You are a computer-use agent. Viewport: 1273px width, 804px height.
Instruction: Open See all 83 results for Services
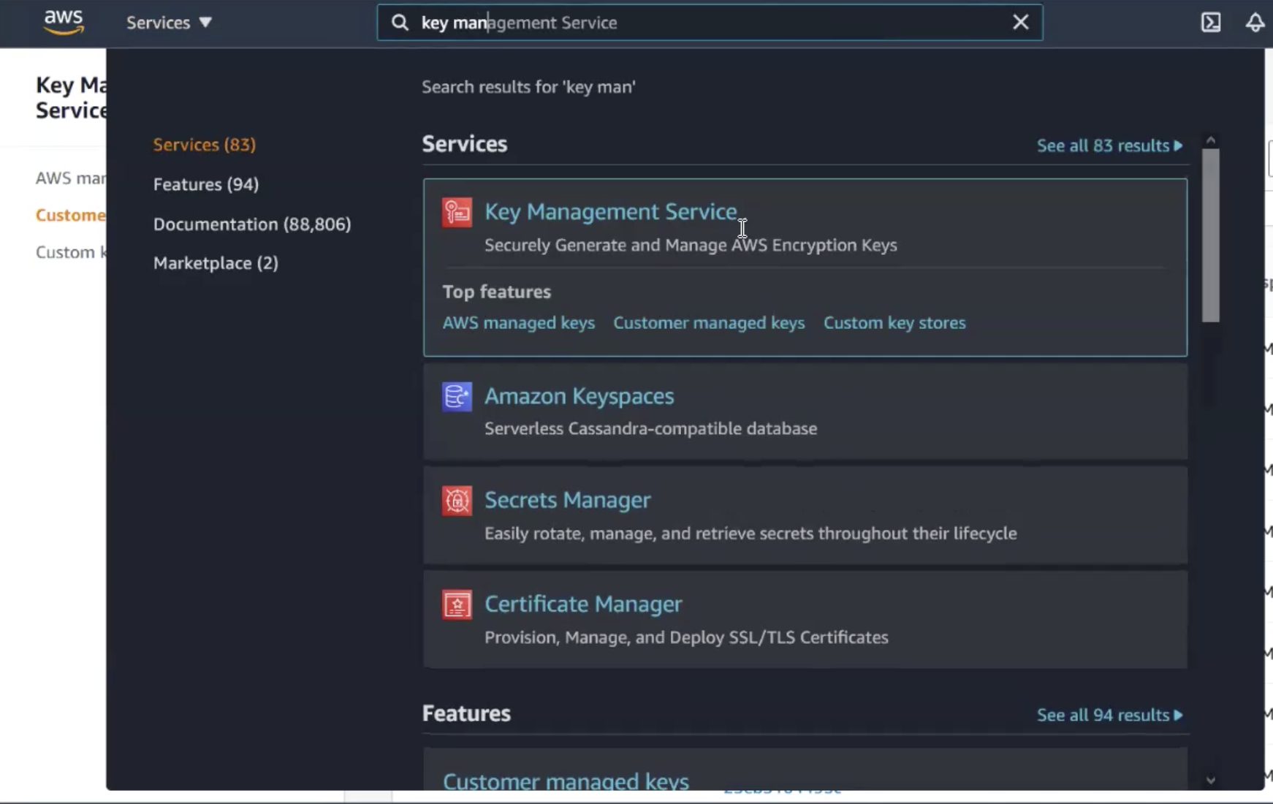(1109, 145)
